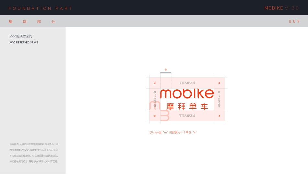
Task: Click the top 不可入侵区域 zone label
Action: (187, 83)
